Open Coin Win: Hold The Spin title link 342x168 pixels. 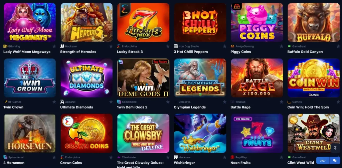click(x=308, y=107)
